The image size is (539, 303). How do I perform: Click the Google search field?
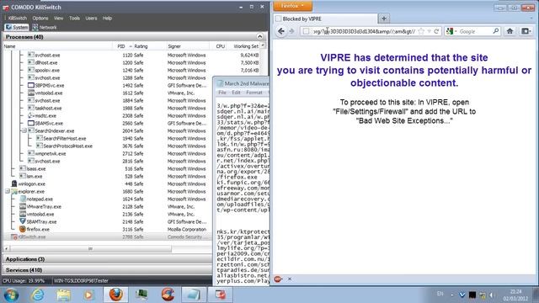point(475,31)
